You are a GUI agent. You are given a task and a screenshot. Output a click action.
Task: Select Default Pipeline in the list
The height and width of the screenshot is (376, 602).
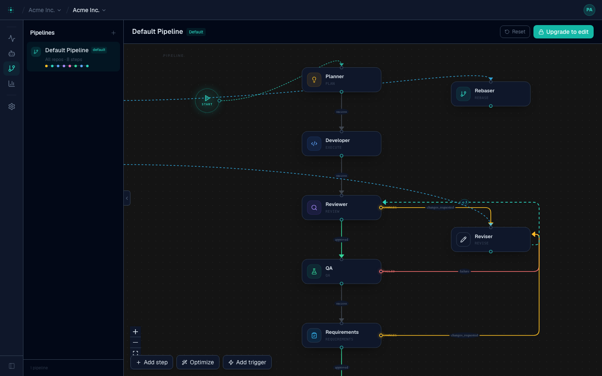tap(73, 56)
